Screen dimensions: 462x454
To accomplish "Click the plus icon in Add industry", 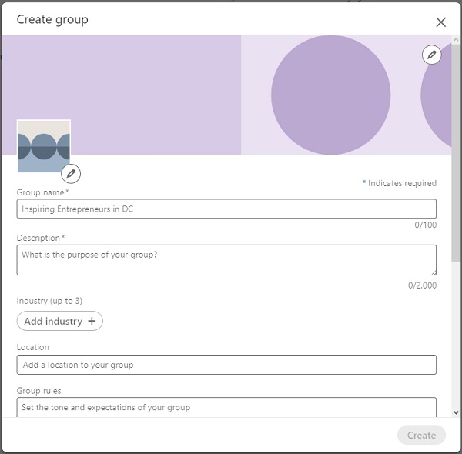I will pos(92,321).
